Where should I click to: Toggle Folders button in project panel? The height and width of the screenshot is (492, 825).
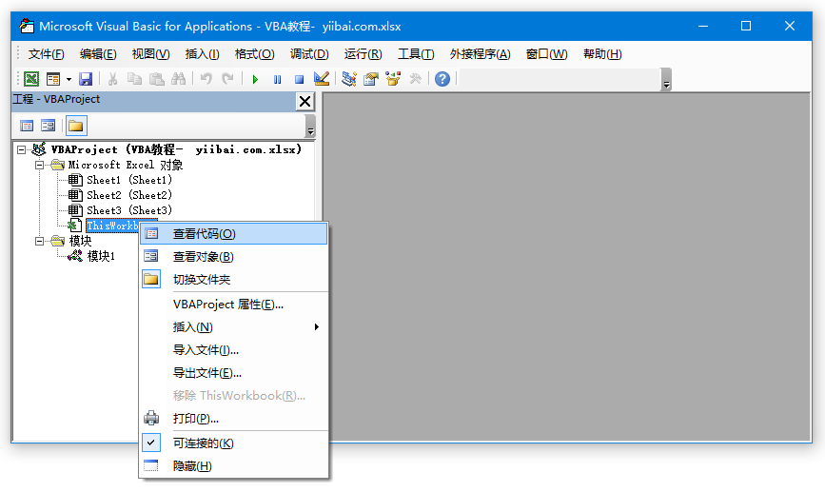[76, 126]
